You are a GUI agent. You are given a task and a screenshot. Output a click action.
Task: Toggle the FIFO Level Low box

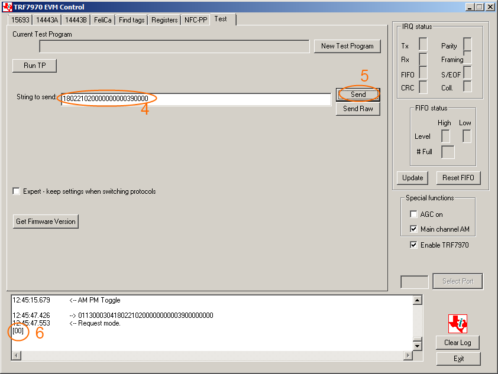point(467,136)
